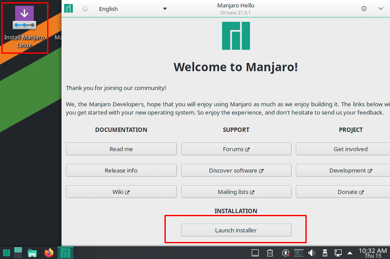Viewport: 390px width, 259px height.
Task: Launch Firefox from the taskbar
Action: coord(48,252)
